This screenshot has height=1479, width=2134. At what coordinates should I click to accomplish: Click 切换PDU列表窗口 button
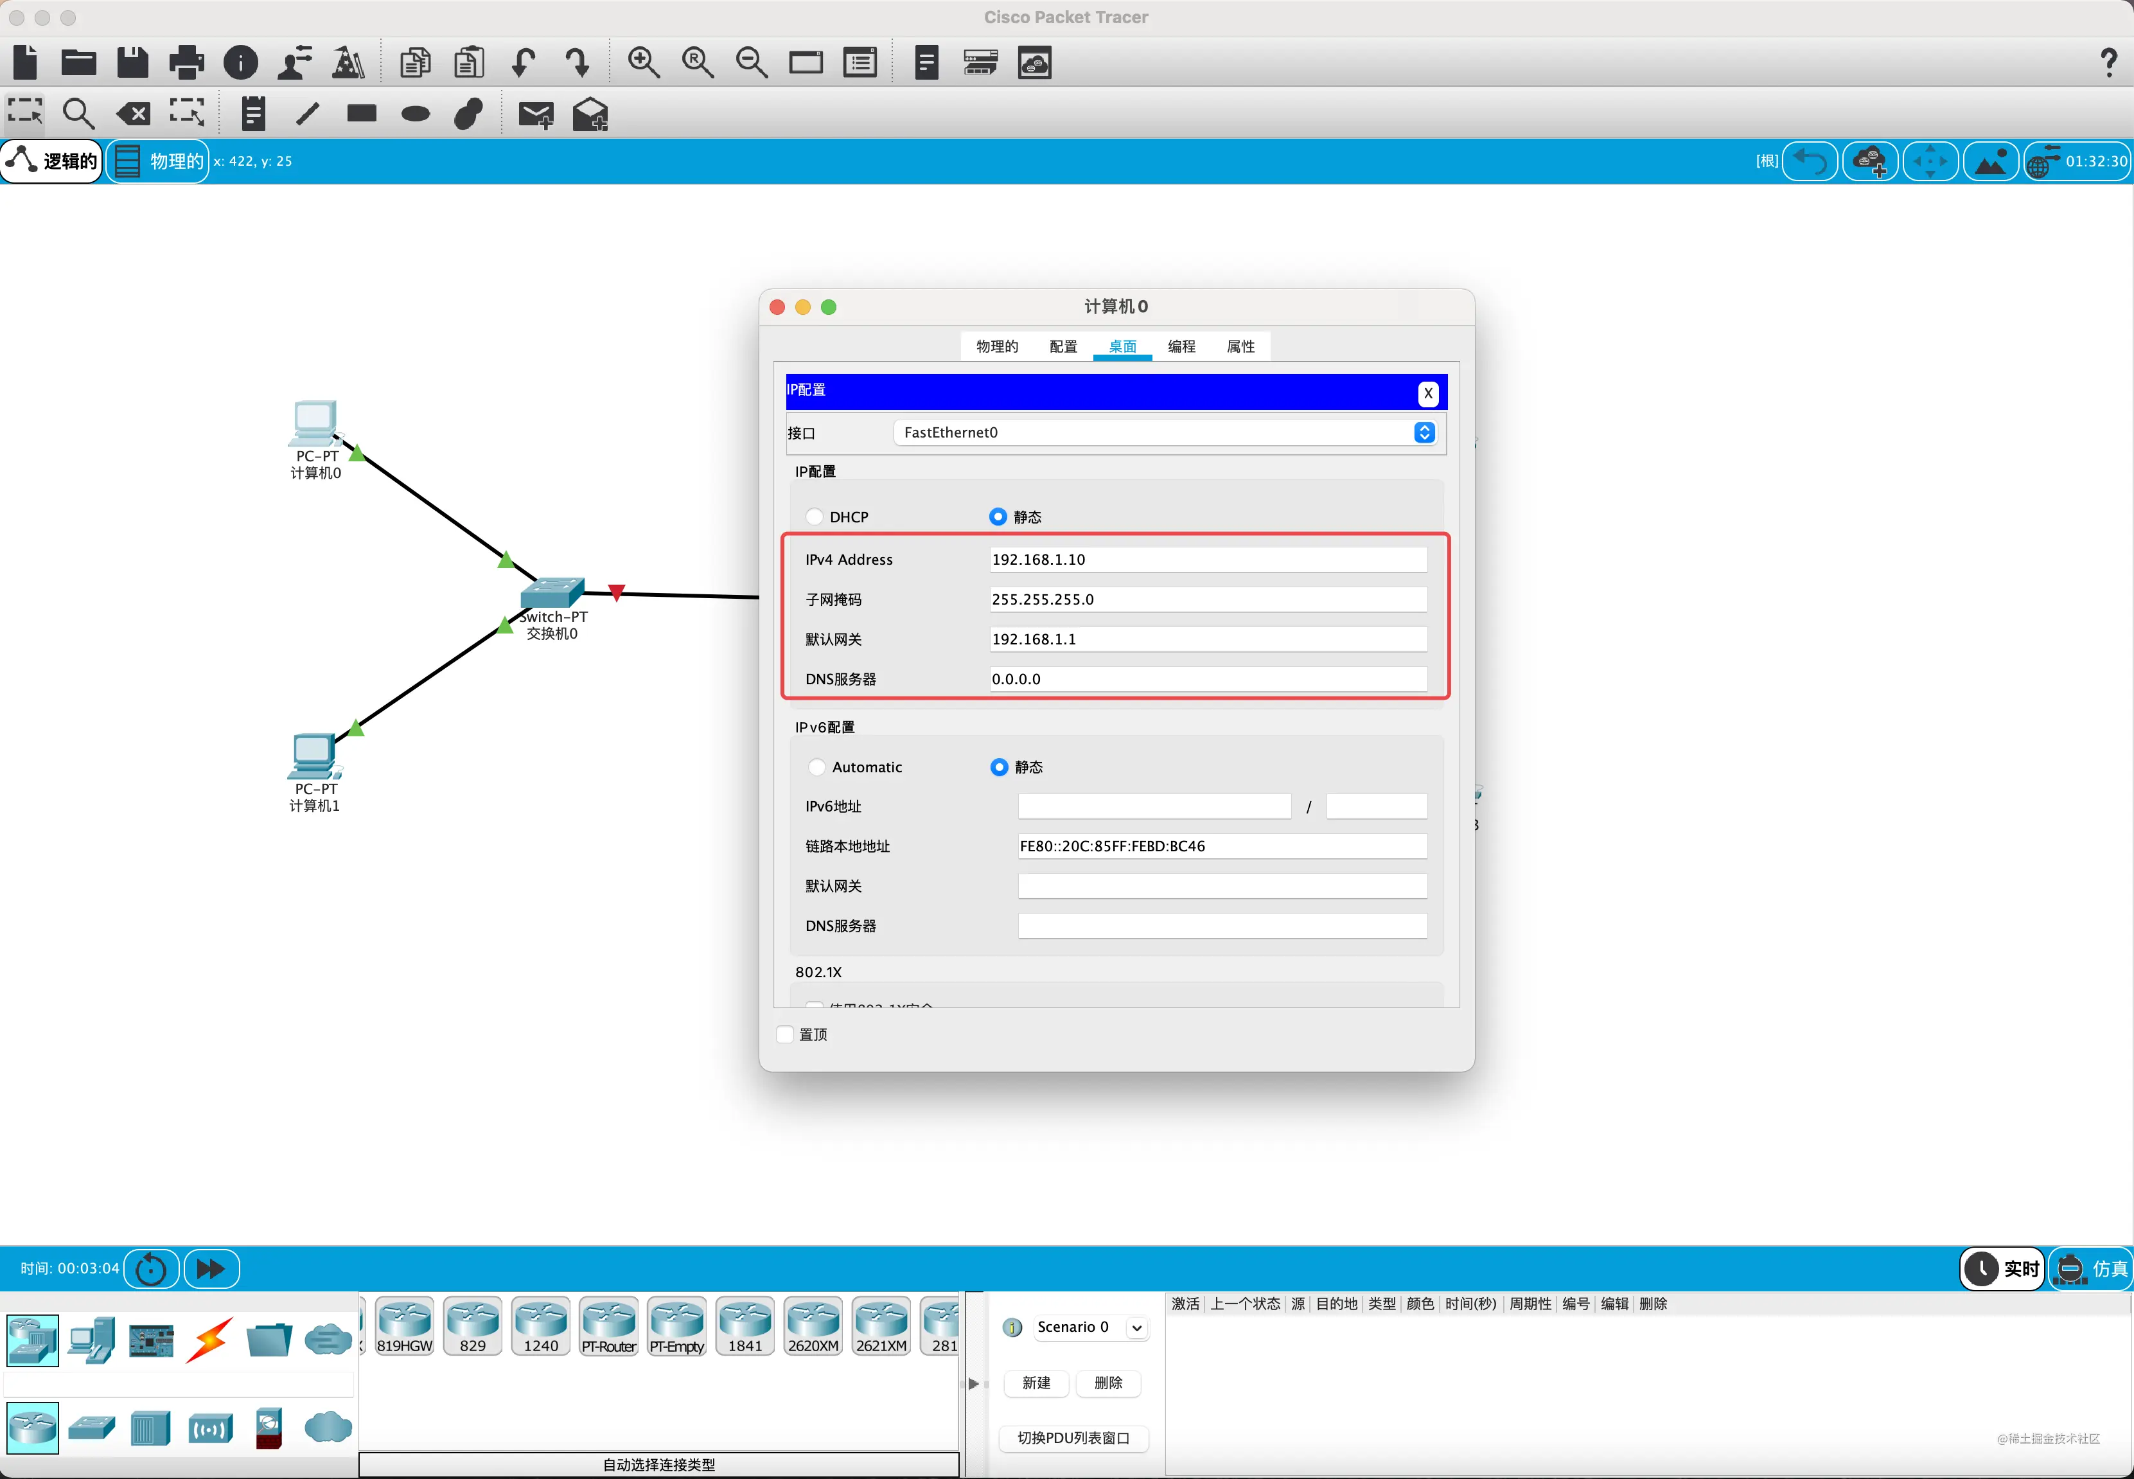pos(1073,1439)
